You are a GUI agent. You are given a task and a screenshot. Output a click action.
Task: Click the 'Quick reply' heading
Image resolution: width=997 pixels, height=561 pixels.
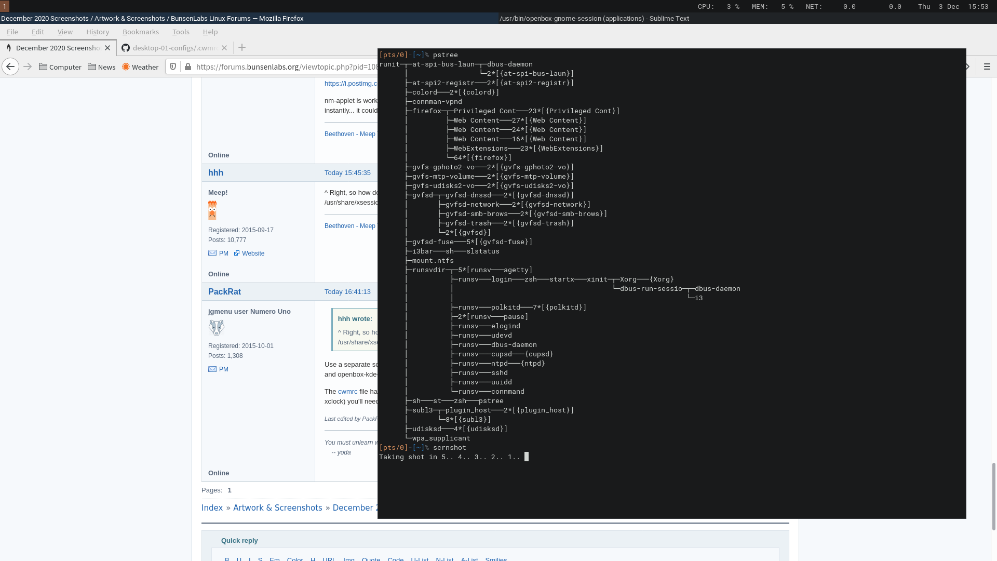[239, 541]
